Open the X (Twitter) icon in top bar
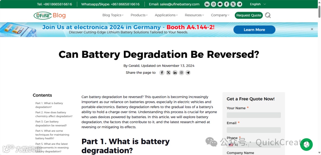Screen dimensions: 321x155 click(x=233, y=4)
